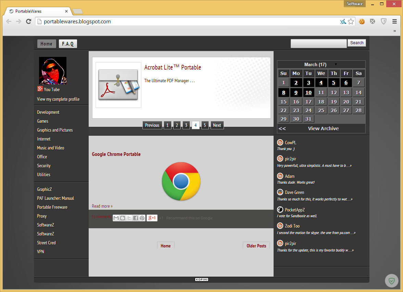The image size is (403, 292).
Task: Open the 51 comments link
Action: click(102, 217)
